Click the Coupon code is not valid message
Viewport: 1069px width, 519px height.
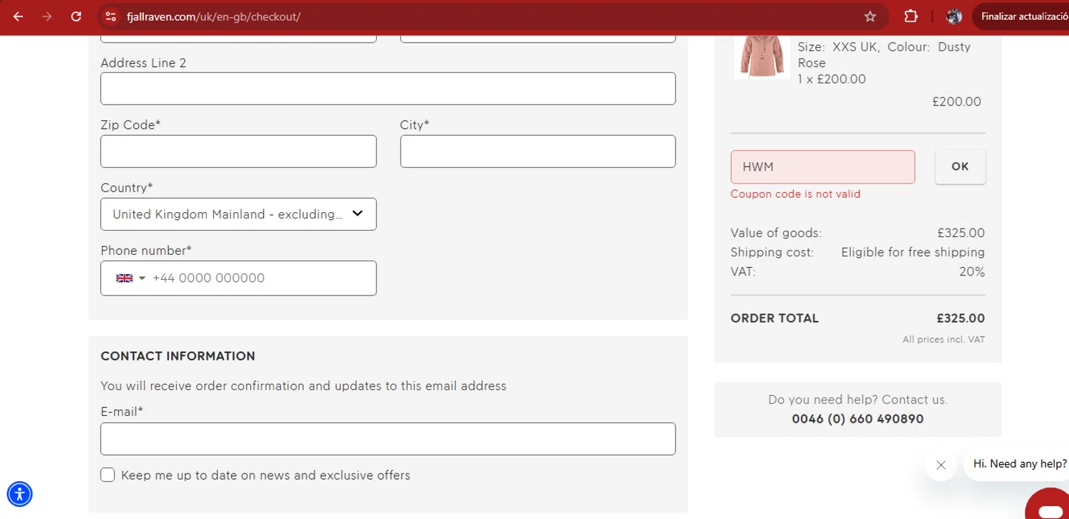tap(795, 194)
